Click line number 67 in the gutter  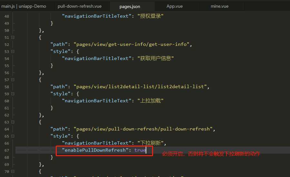point(7,150)
